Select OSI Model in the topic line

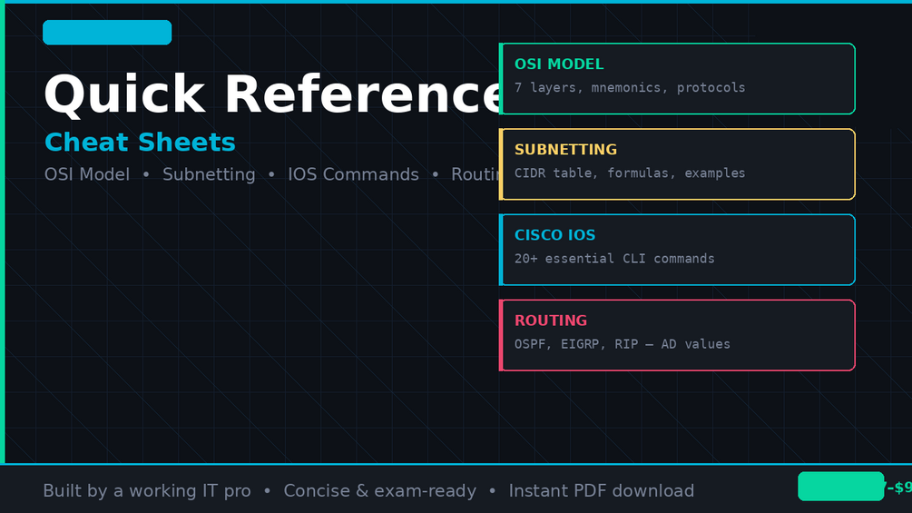tap(87, 174)
